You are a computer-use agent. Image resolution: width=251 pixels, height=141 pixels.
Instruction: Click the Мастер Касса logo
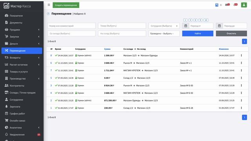coord(17,6)
